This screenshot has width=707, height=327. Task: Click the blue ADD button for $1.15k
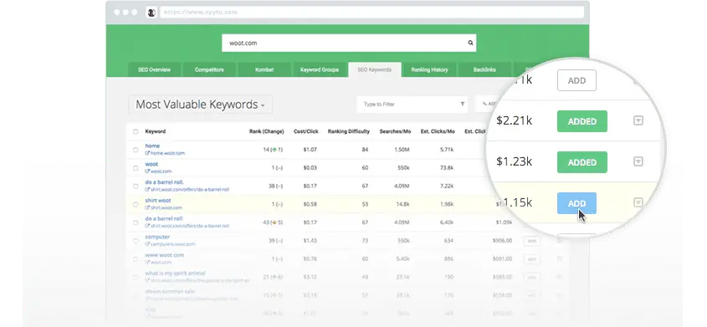[576, 203]
